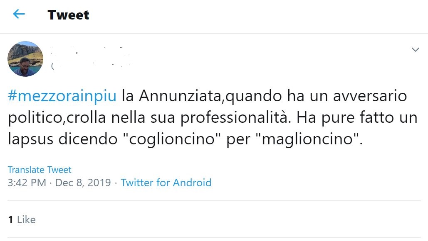Click the 3:42 PM timestamp
Image resolution: width=428 pixels, height=241 pixels.
click(x=27, y=183)
